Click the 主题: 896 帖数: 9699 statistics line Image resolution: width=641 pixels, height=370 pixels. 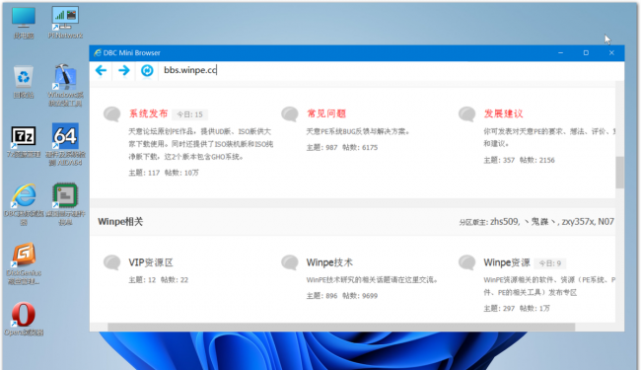coord(342,296)
